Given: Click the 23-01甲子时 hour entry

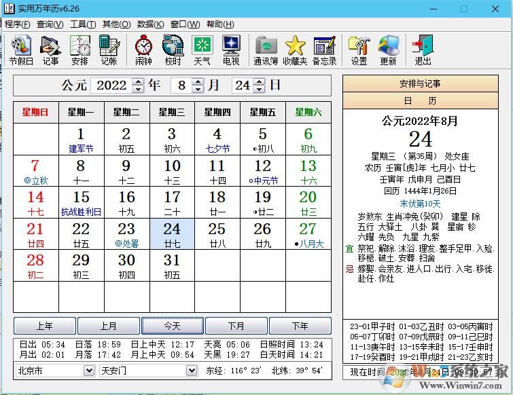Looking at the screenshot, I should 372,326.
